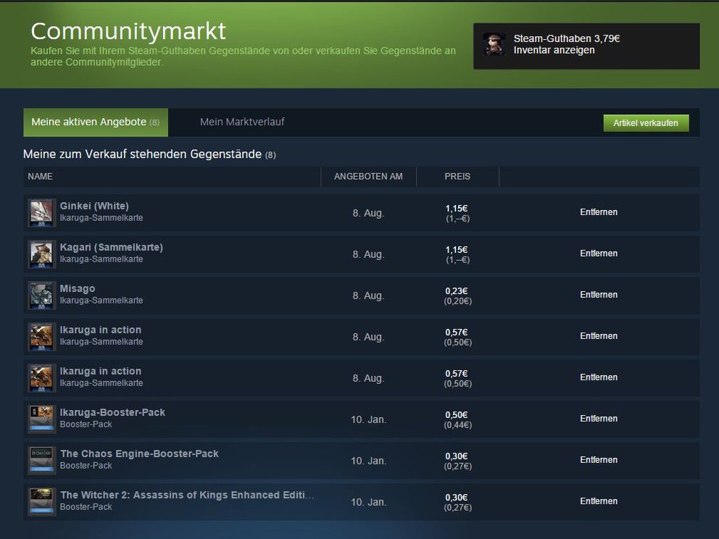
Task: Remove the Ginkei (White) listing via Entfernen
Action: [599, 212]
